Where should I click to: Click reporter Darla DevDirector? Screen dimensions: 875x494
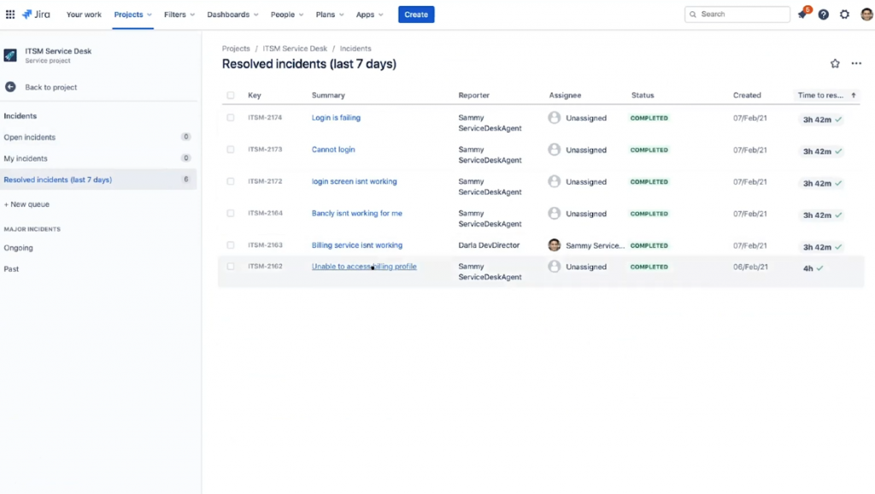[489, 245]
